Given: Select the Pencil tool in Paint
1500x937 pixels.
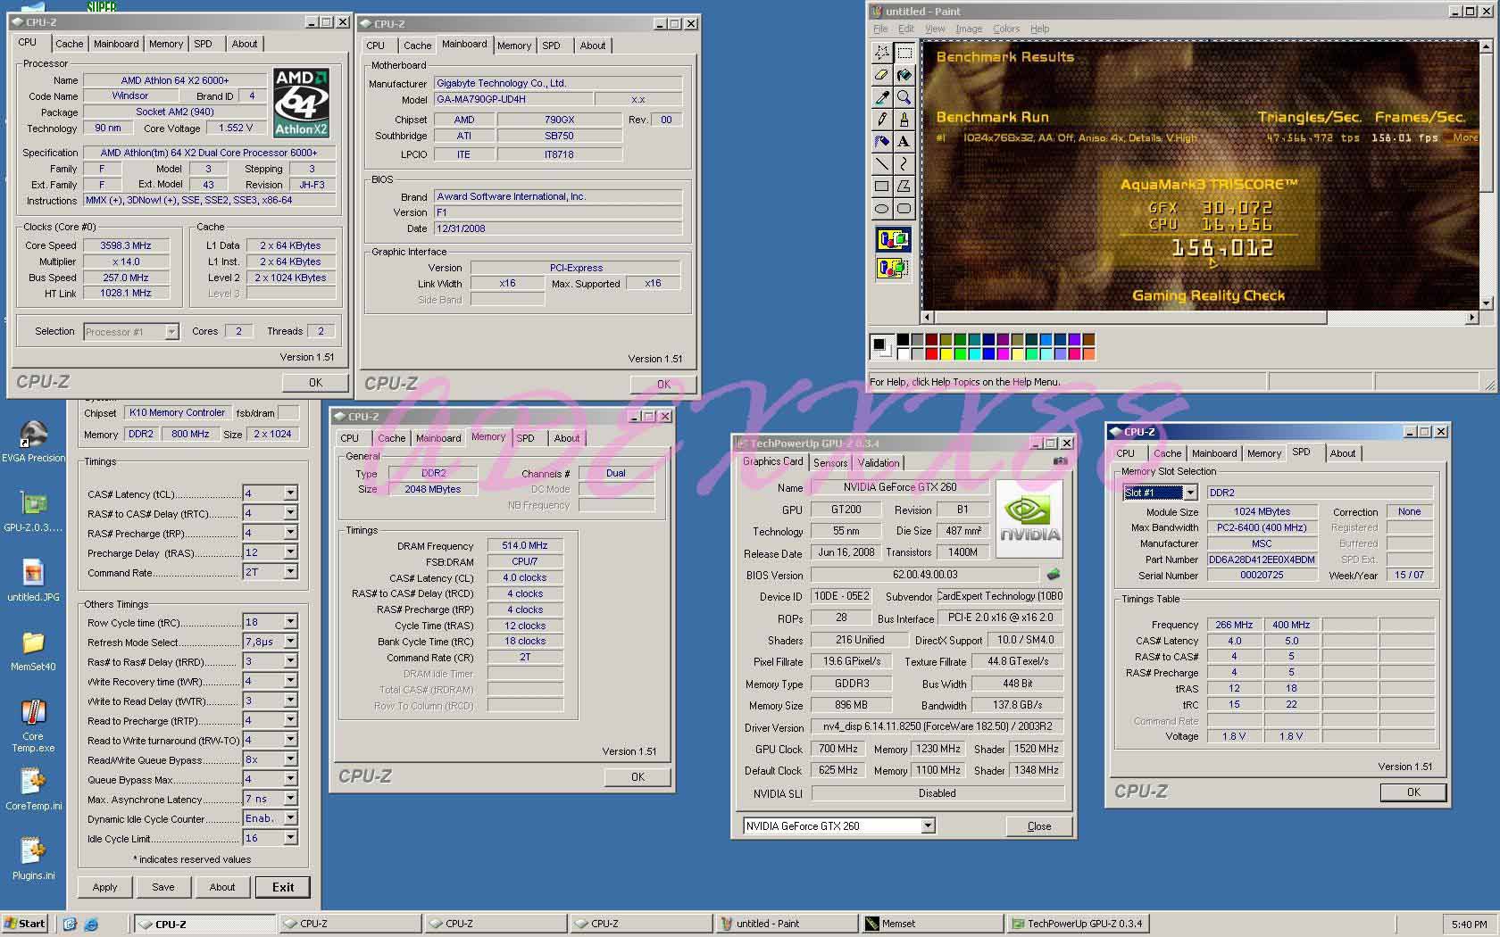Looking at the screenshot, I should tap(882, 120).
